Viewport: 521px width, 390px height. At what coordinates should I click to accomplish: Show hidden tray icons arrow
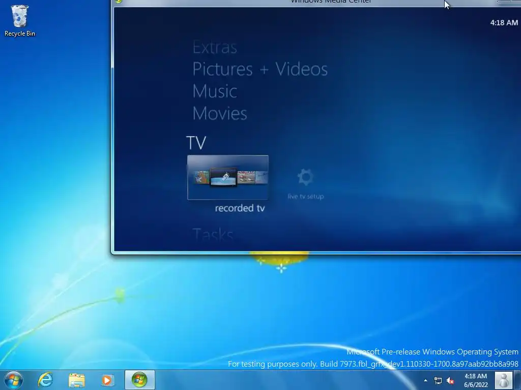(425, 380)
